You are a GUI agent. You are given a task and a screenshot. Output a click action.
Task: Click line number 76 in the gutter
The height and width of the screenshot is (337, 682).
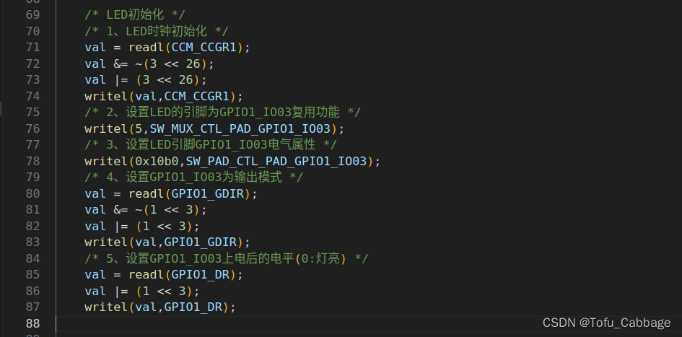click(x=32, y=128)
